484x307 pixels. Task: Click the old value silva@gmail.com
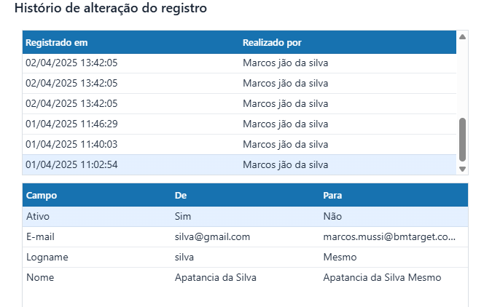[x=212, y=236]
